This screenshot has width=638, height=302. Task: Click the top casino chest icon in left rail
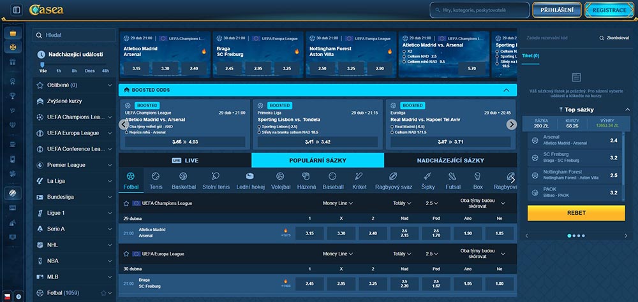13,33
